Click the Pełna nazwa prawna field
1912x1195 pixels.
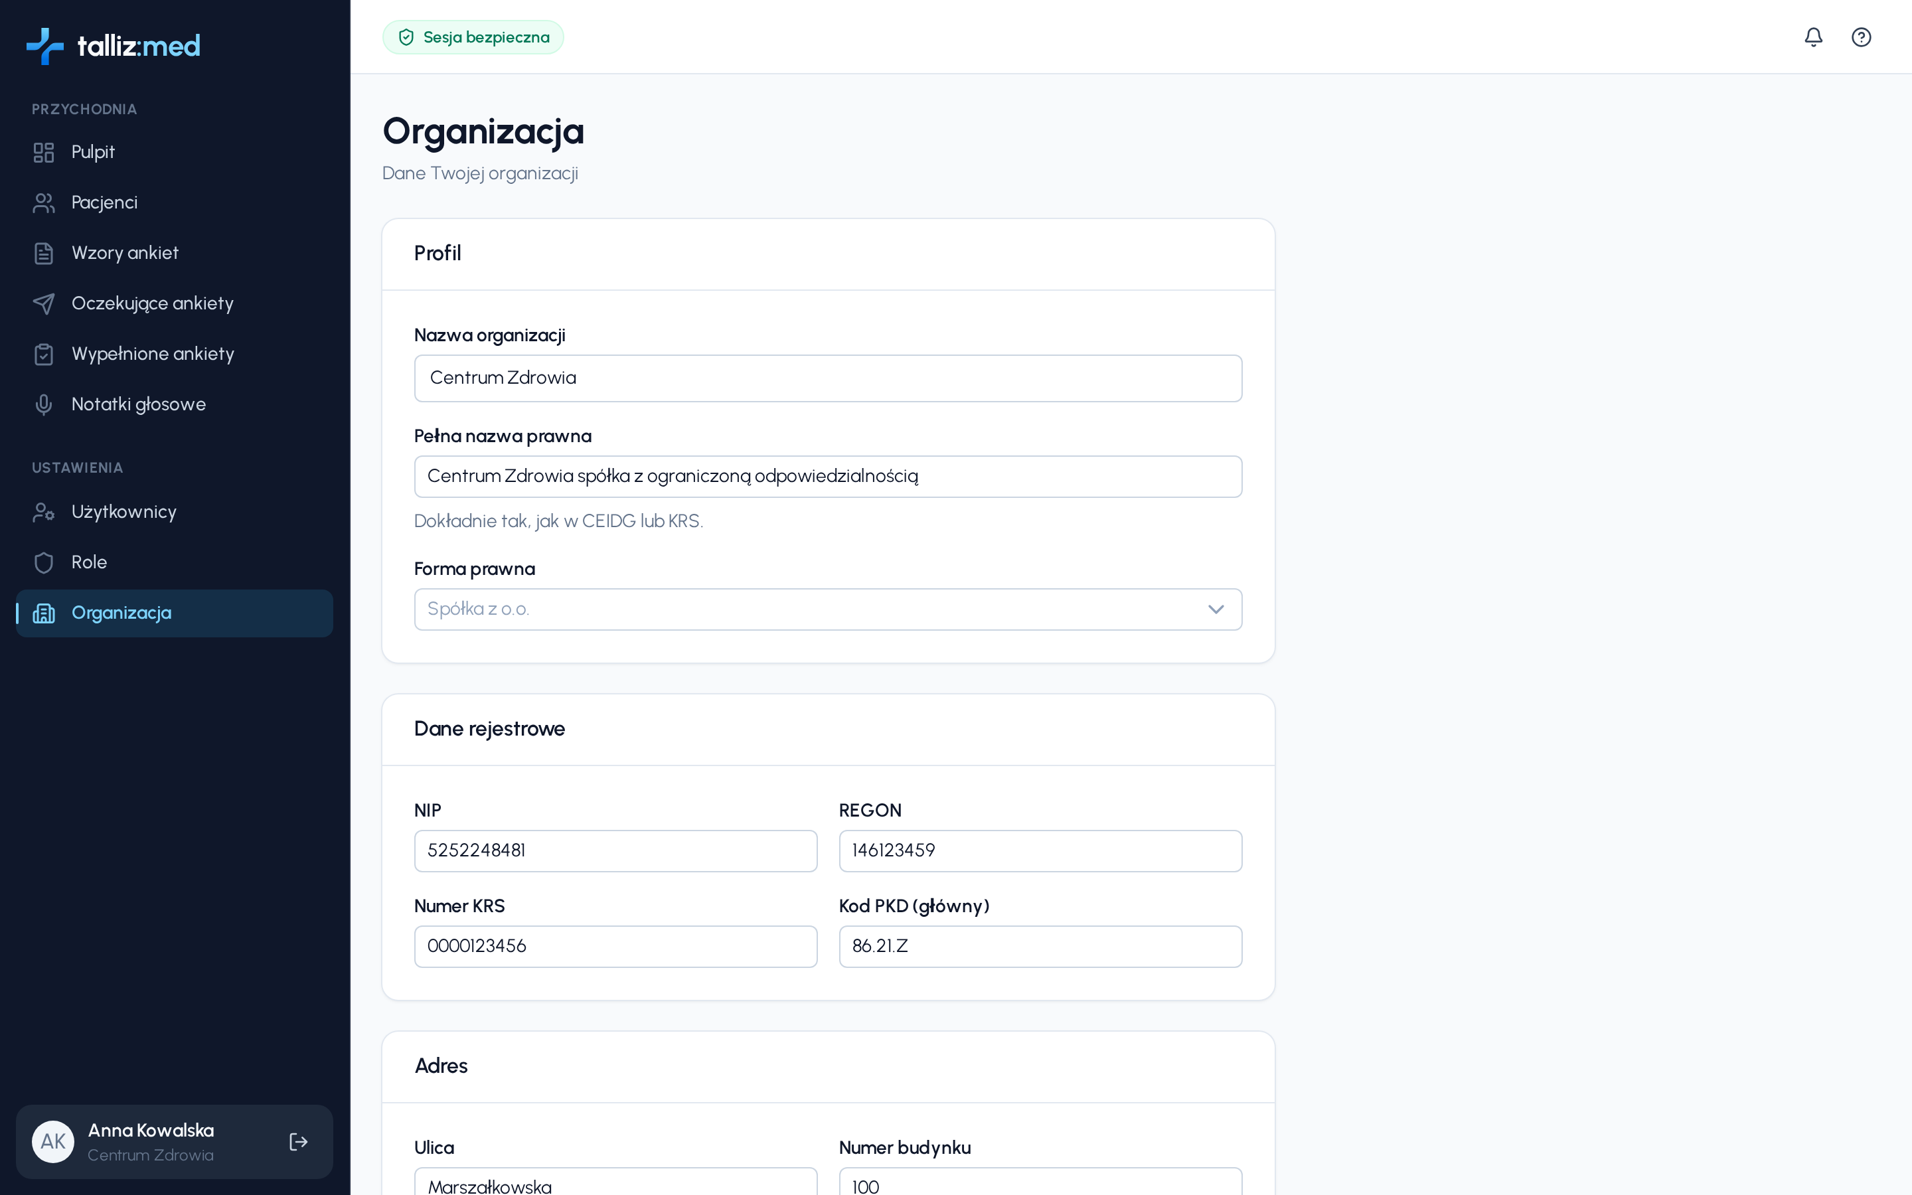click(828, 477)
